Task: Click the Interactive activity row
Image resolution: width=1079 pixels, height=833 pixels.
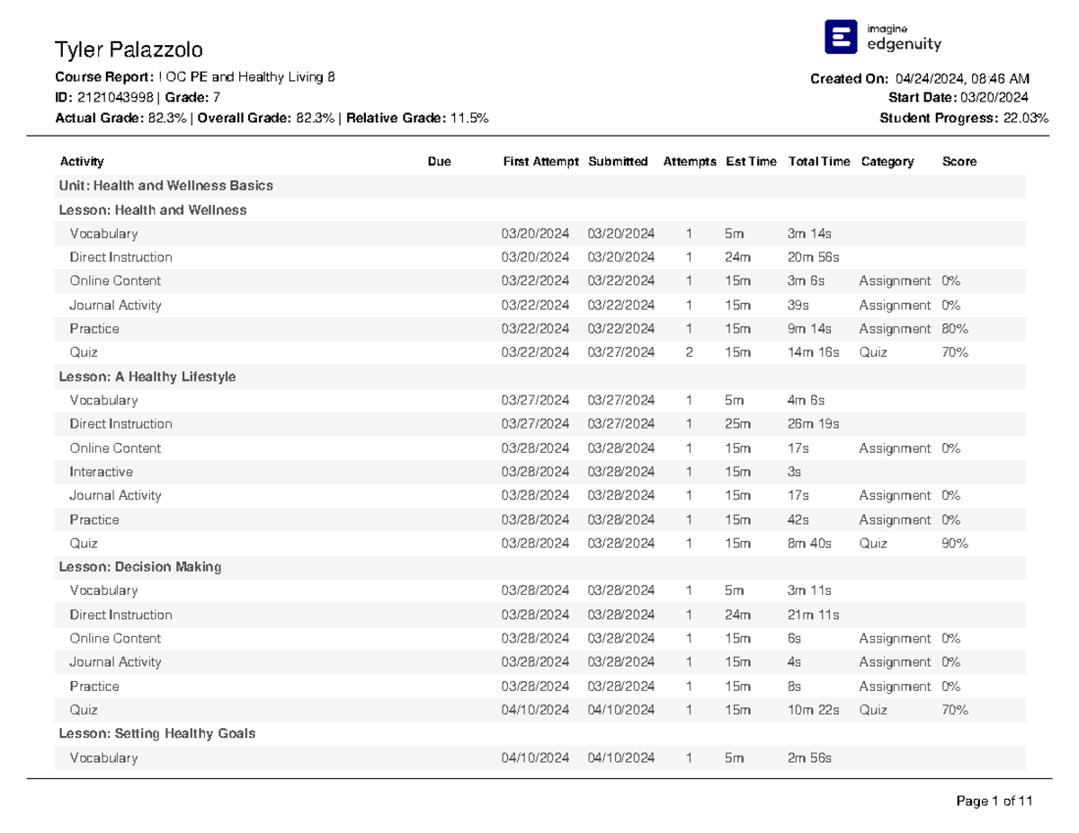Action: coord(100,471)
